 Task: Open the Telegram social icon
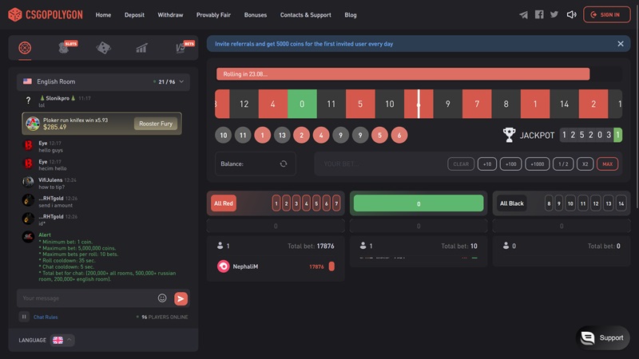tap(524, 14)
